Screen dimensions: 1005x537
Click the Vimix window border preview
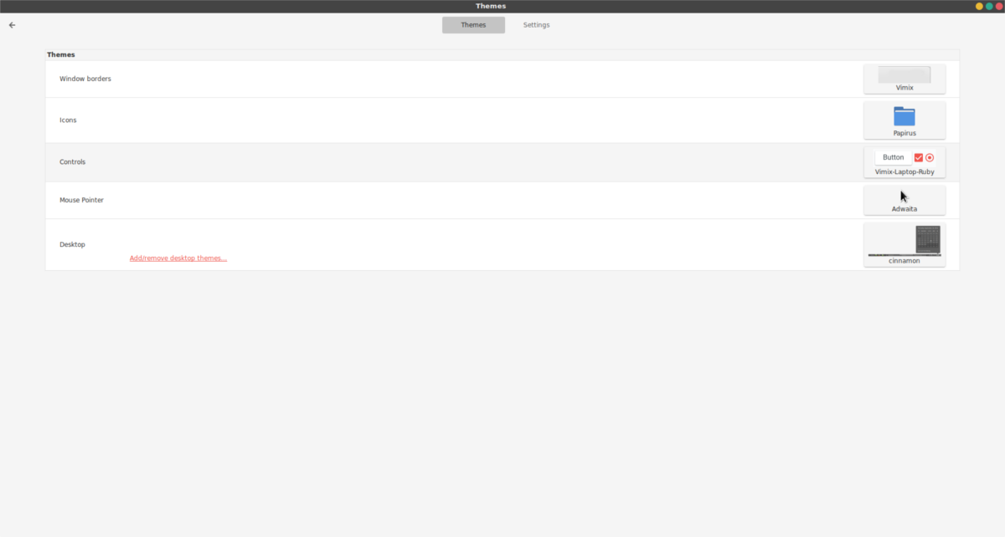pos(904,74)
